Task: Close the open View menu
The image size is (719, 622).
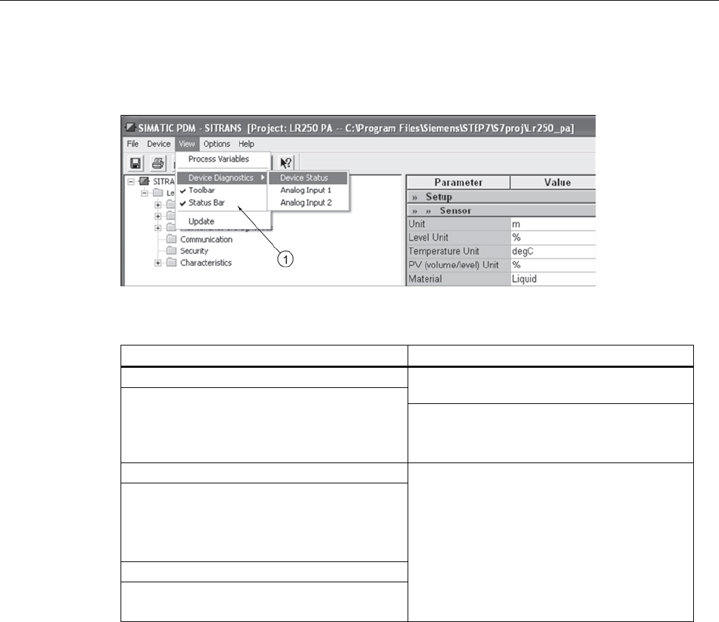Action: (187, 144)
